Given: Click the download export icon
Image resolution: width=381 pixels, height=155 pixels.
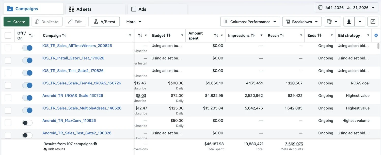Looking at the screenshot, I should pos(349,22).
